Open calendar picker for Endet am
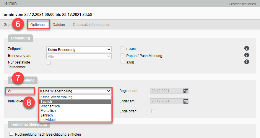This screenshot has width=260, height=138. (x=186, y=101)
